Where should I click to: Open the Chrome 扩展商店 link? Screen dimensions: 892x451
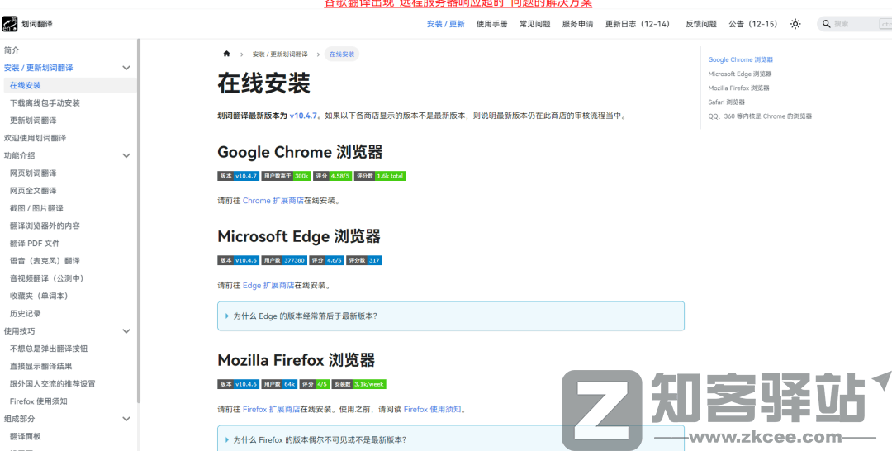[x=273, y=201]
